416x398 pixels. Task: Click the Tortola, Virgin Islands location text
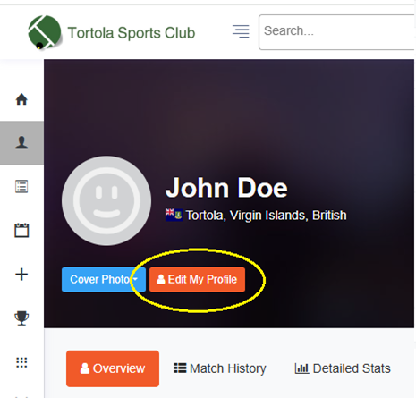[266, 216]
